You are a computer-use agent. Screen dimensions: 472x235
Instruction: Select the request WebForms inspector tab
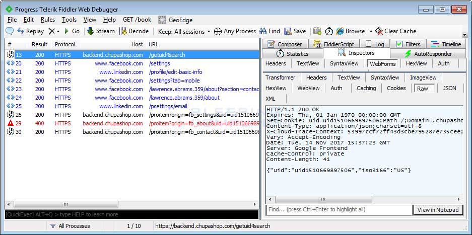(383, 64)
